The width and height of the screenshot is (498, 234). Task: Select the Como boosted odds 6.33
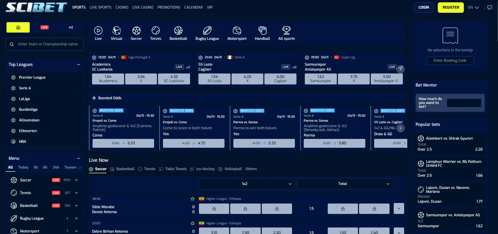(x=123, y=143)
